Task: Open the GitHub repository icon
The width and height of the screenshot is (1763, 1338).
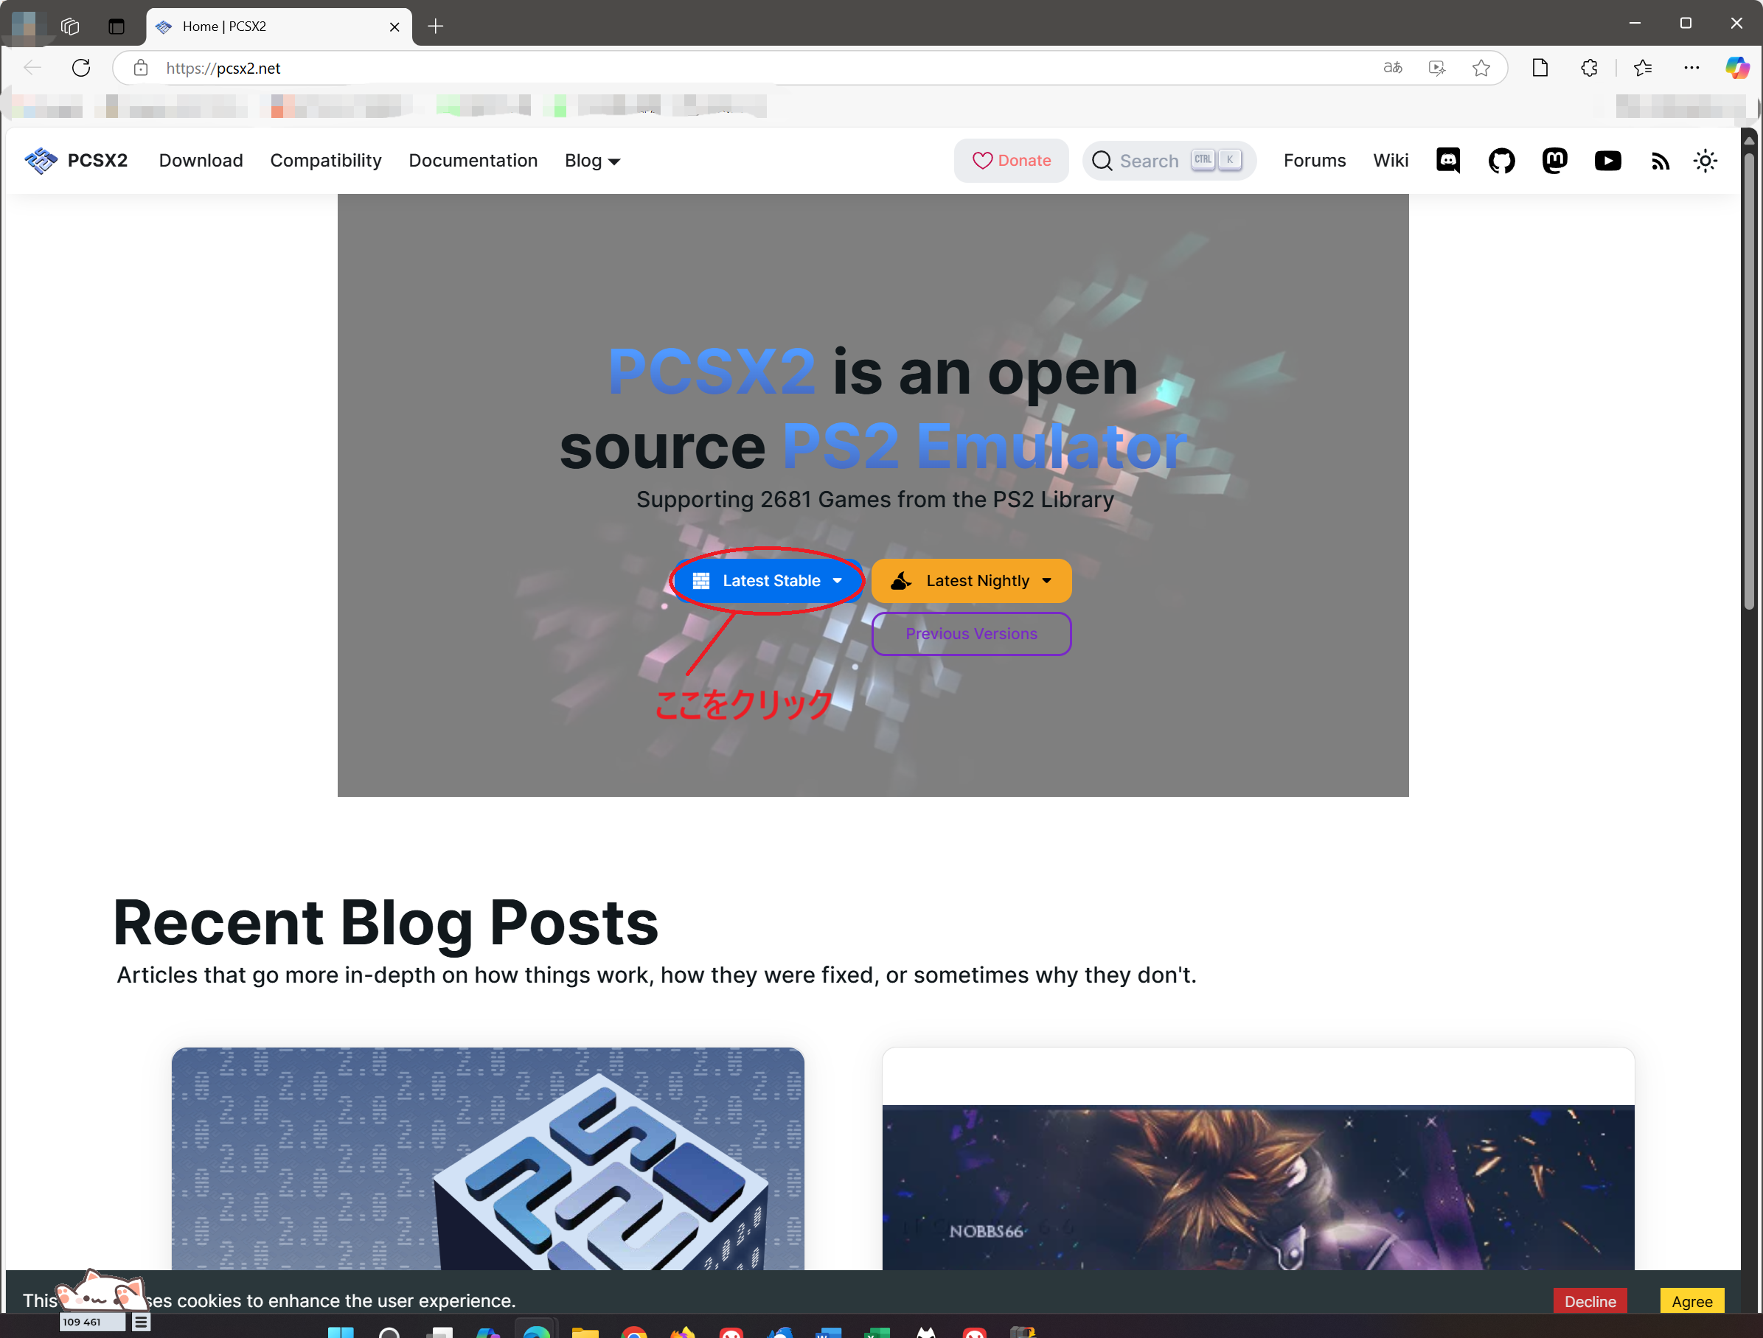Action: point(1501,161)
